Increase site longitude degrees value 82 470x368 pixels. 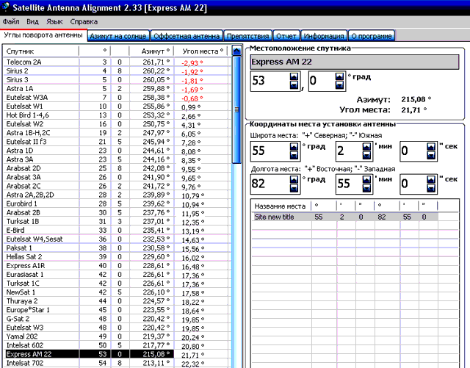[294, 180]
